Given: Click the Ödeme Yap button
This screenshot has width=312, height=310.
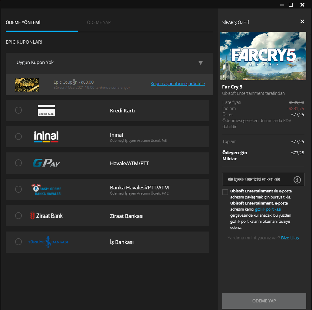Looking at the screenshot, I should 264,301.
